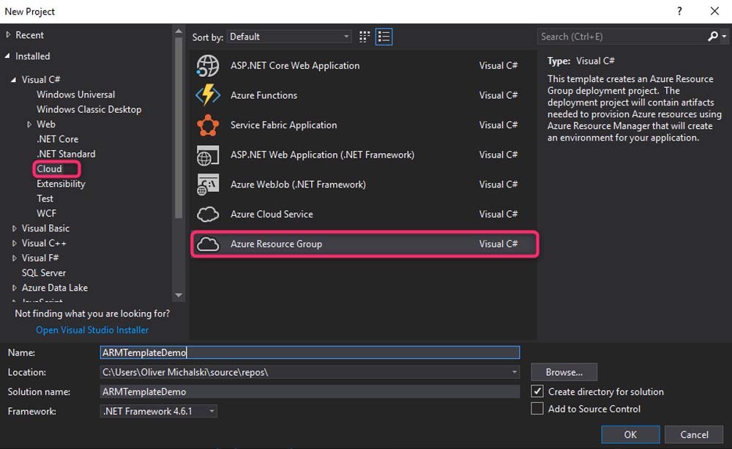Click the Browse... button

pos(564,372)
